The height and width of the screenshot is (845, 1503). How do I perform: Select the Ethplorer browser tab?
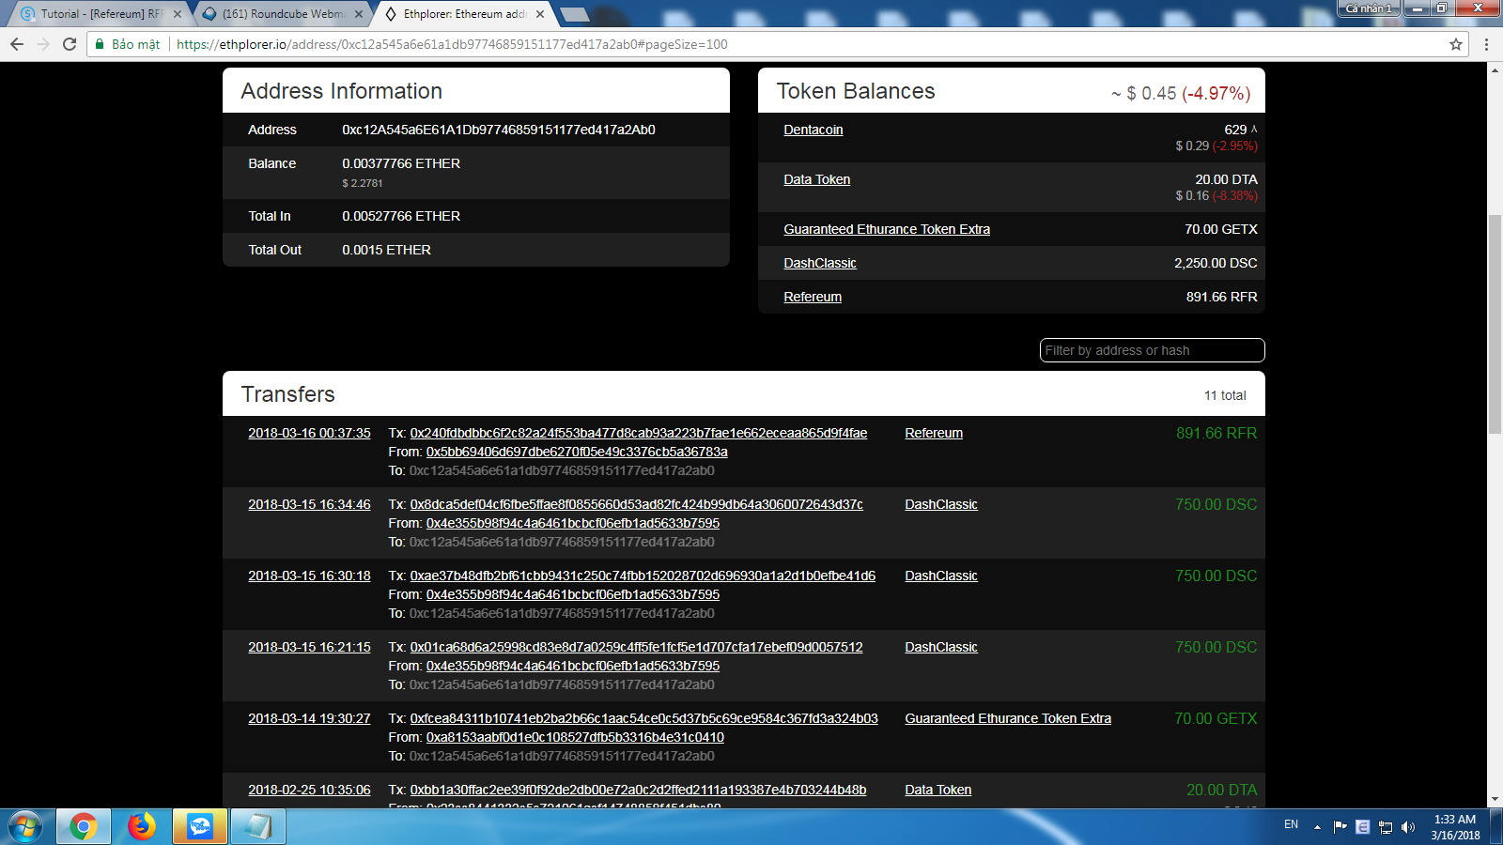pyautogui.click(x=464, y=14)
